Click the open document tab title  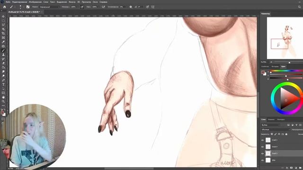pos(24,12)
